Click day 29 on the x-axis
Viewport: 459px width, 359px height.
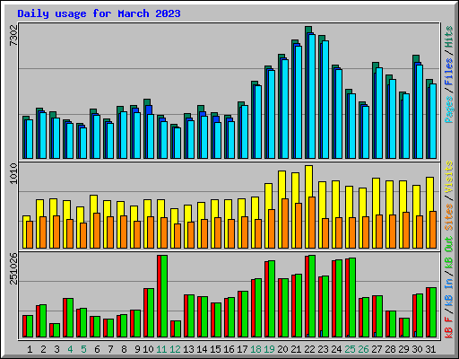403,349
